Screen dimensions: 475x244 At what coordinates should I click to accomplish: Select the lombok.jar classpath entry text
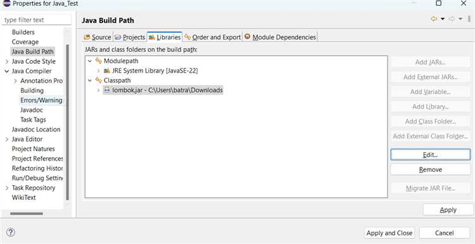point(167,90)
